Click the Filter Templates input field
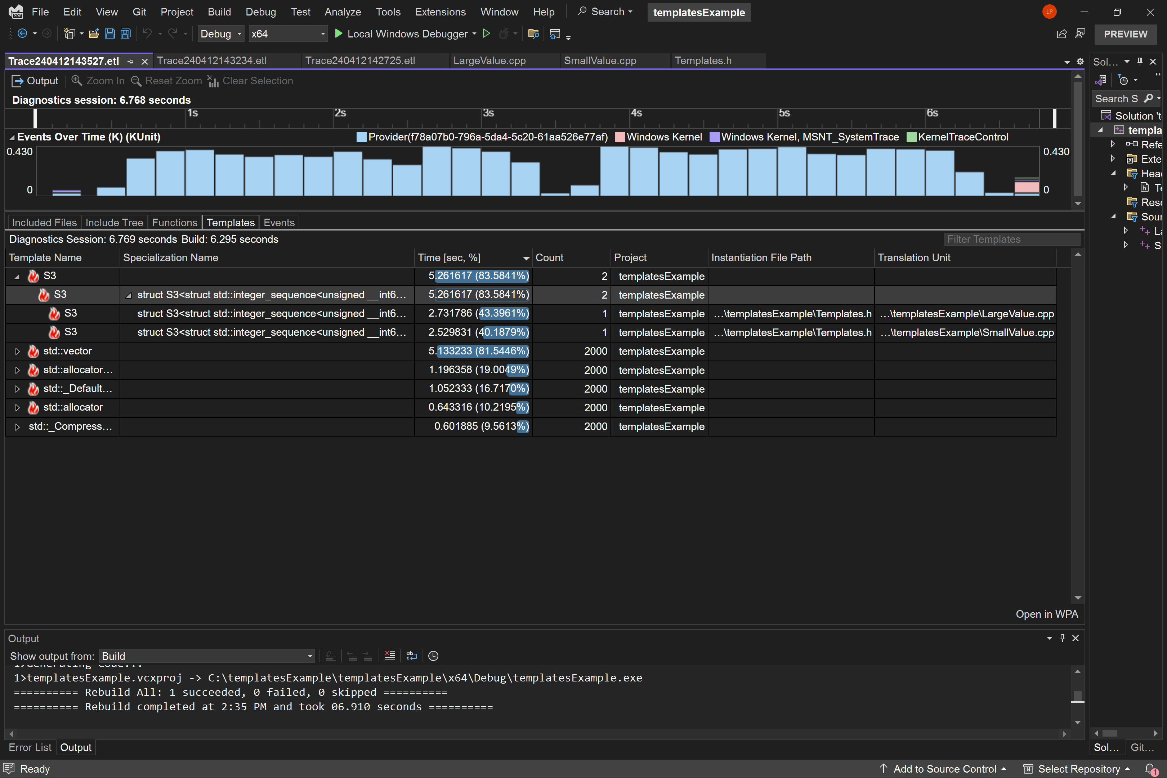 point(1012,239)
